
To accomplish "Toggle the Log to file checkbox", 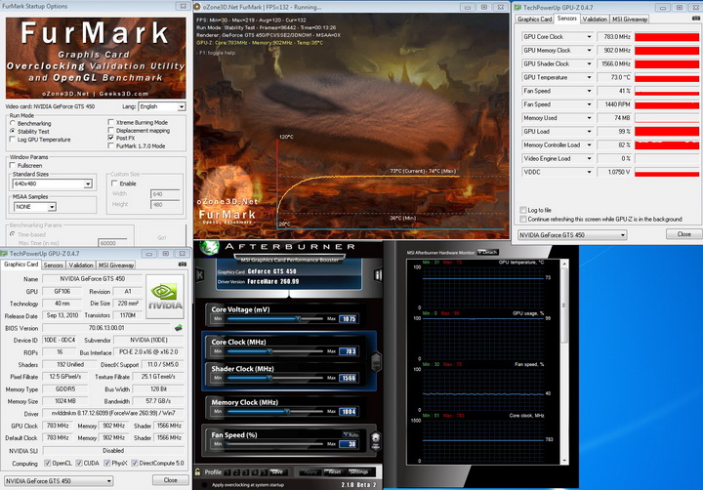I will 522,210.
